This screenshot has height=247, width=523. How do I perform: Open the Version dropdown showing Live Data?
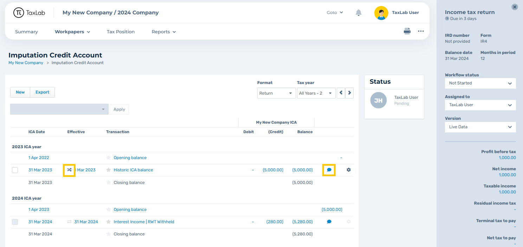(480, 127)
